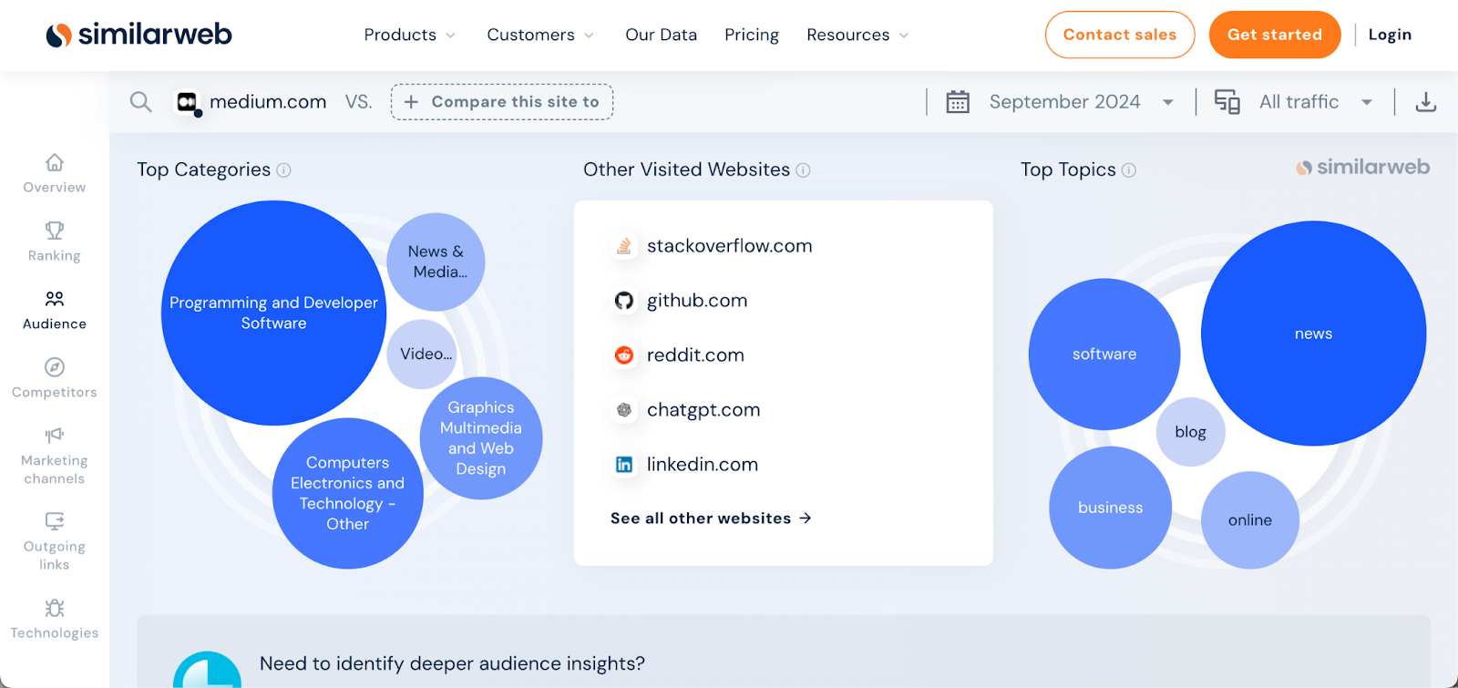Open the Our Data page
Screen dimensions: 1458x688
click(x=661, y=36)
